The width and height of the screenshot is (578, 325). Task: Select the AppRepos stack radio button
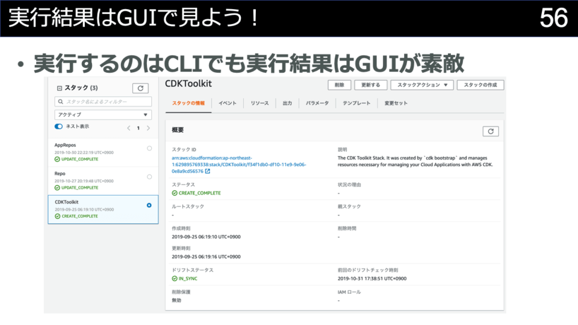click(x=149, y=148)
